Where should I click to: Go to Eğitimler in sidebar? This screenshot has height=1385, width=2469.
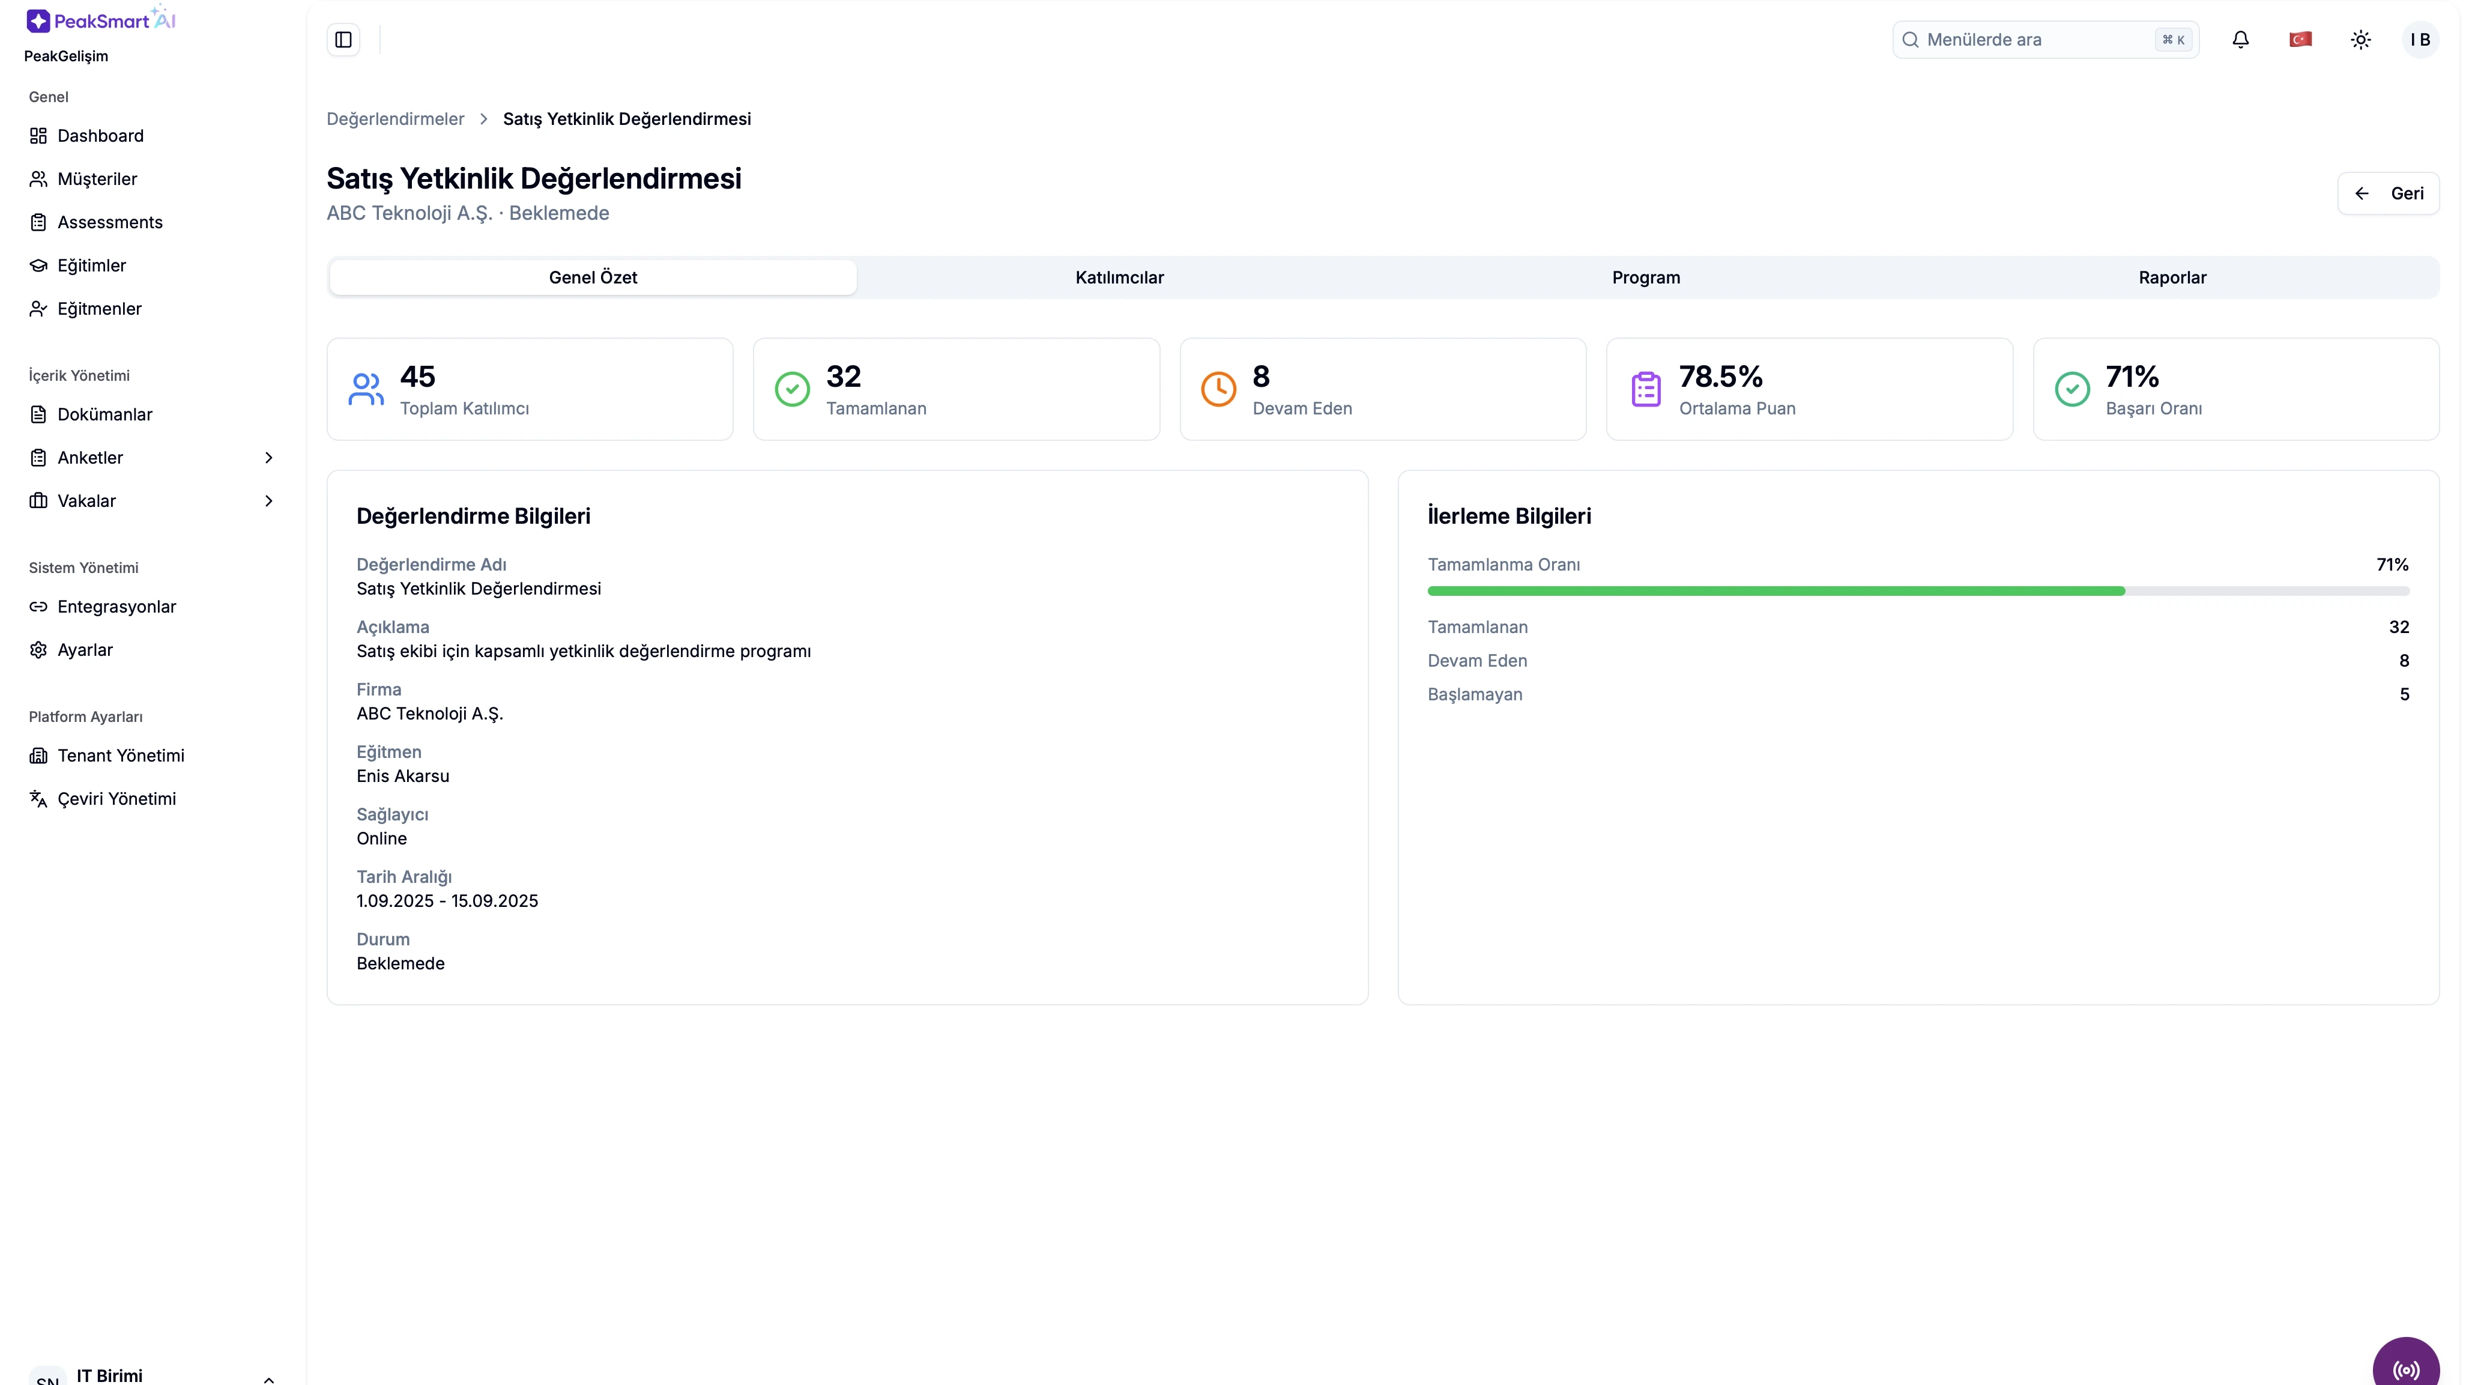click(x=91, y=265)
